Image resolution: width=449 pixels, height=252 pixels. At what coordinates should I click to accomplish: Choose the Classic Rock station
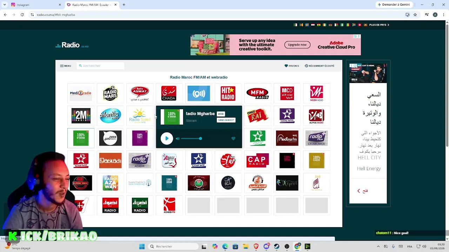pyautogui.click(x=81, y=183)
